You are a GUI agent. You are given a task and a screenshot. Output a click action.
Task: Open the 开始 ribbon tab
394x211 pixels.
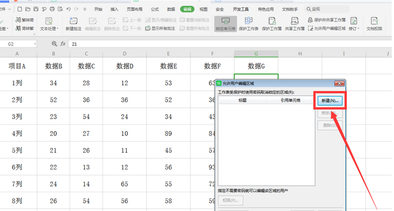click(x=98, y=9)
